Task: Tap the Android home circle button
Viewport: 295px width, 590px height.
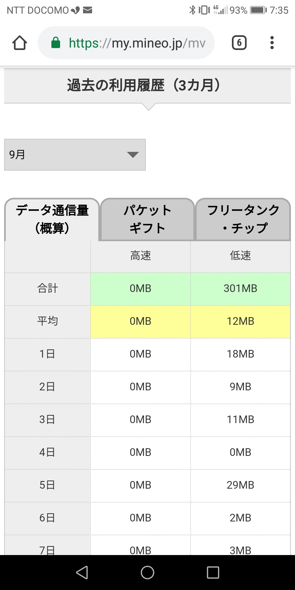Action: tap(147, 572)
